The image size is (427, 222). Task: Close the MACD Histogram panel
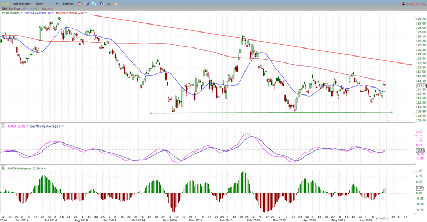[x=3, y=169]
